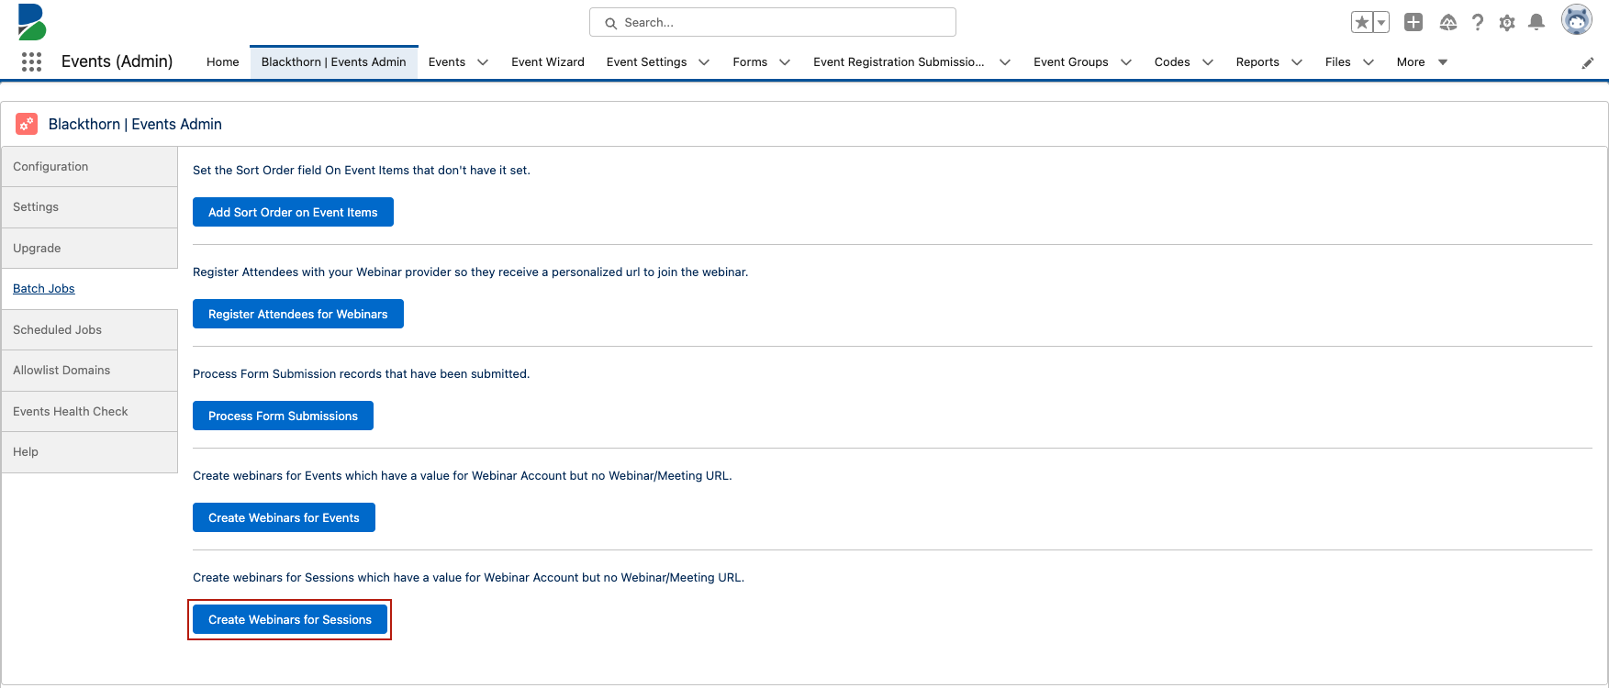Click the Events (Admin) app name
This screenshot has width=1609, height=688.
coord(117,61)
